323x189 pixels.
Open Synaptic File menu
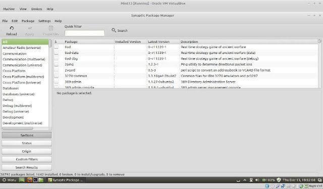tap(5, 21)
